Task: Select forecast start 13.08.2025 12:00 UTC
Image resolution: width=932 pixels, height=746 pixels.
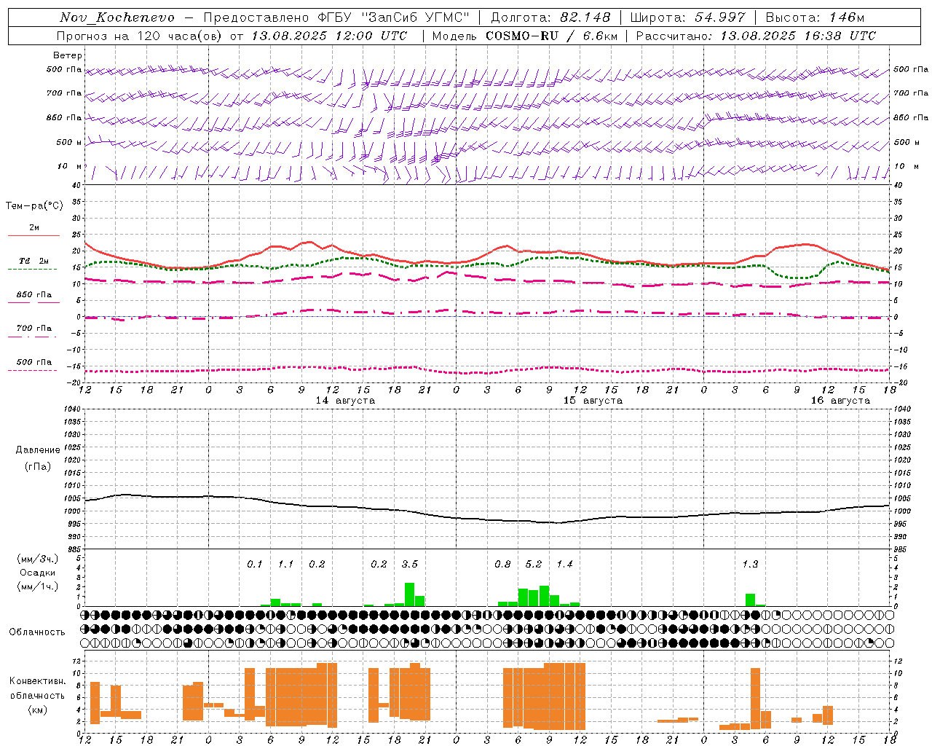Action: pyautogui.click(x=330, y=36)
